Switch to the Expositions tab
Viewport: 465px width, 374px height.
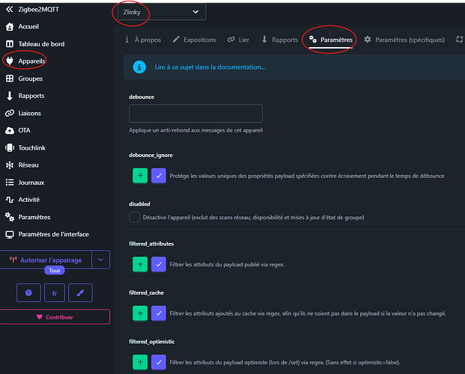(194, 40)
